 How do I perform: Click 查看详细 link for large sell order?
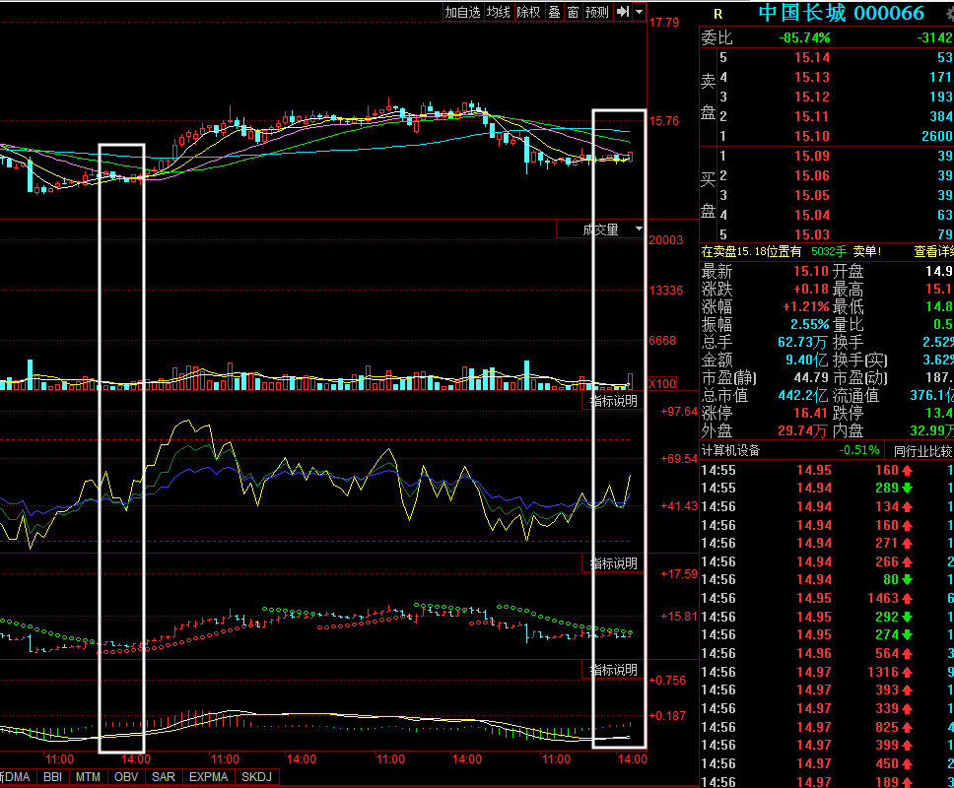pos(933,251)
